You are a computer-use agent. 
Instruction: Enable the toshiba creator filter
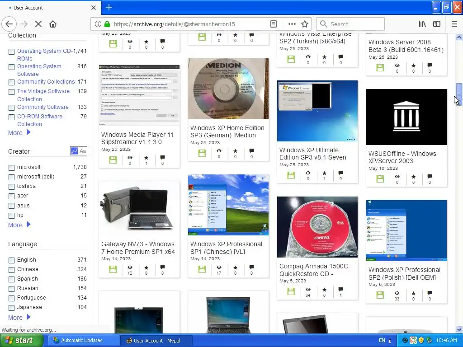11,187
